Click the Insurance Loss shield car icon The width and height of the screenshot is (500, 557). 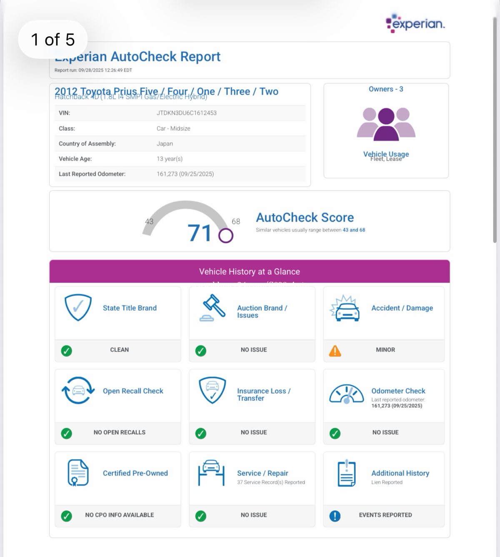[x=212, y=391]
